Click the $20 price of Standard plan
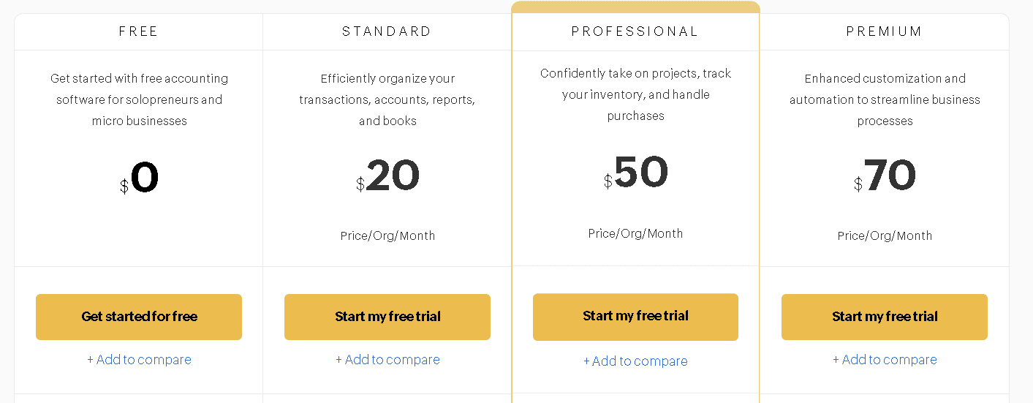 coord(387,176)
